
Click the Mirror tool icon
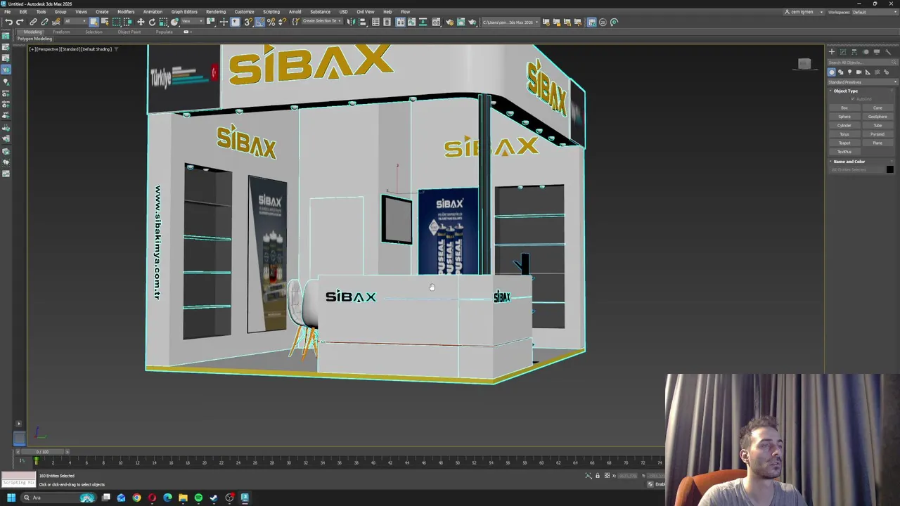(351, 22)
